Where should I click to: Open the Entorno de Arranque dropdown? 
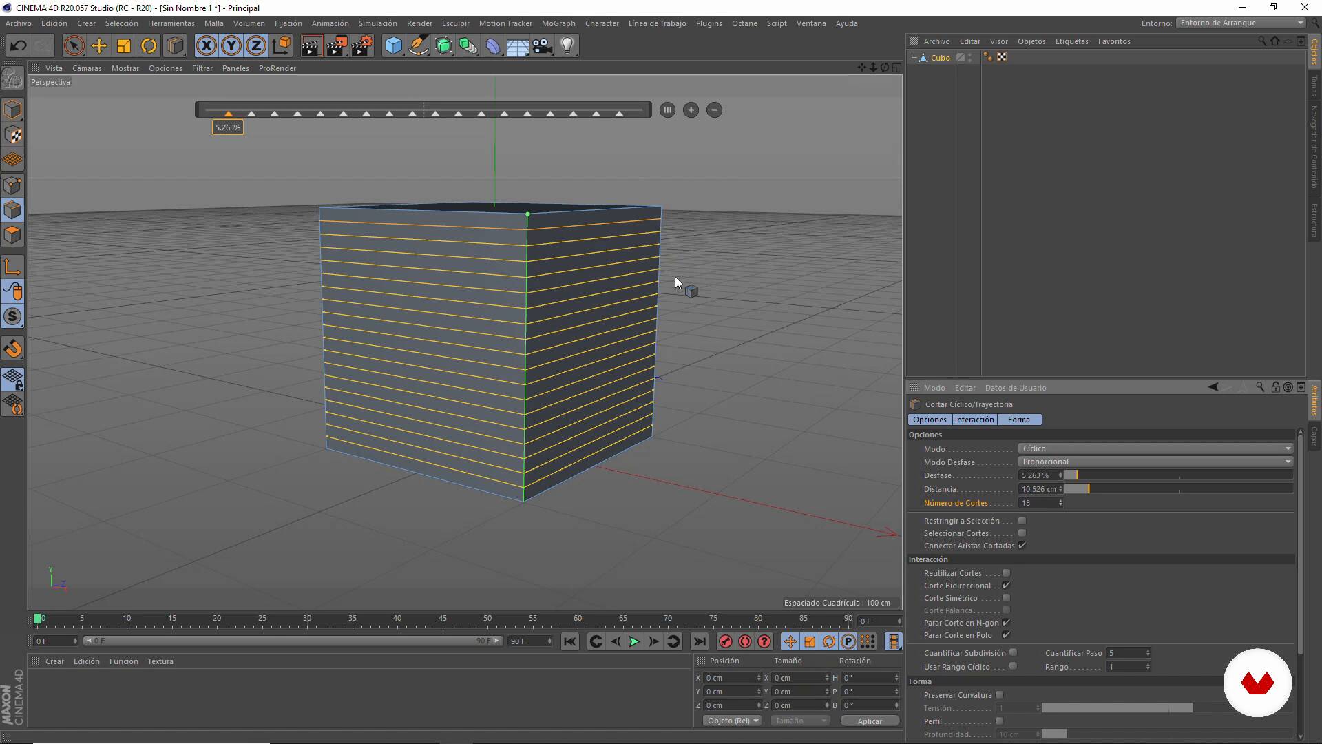pos(1241,23)
